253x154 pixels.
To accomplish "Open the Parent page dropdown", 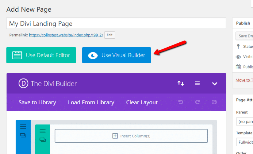I will tap(245, 121).
